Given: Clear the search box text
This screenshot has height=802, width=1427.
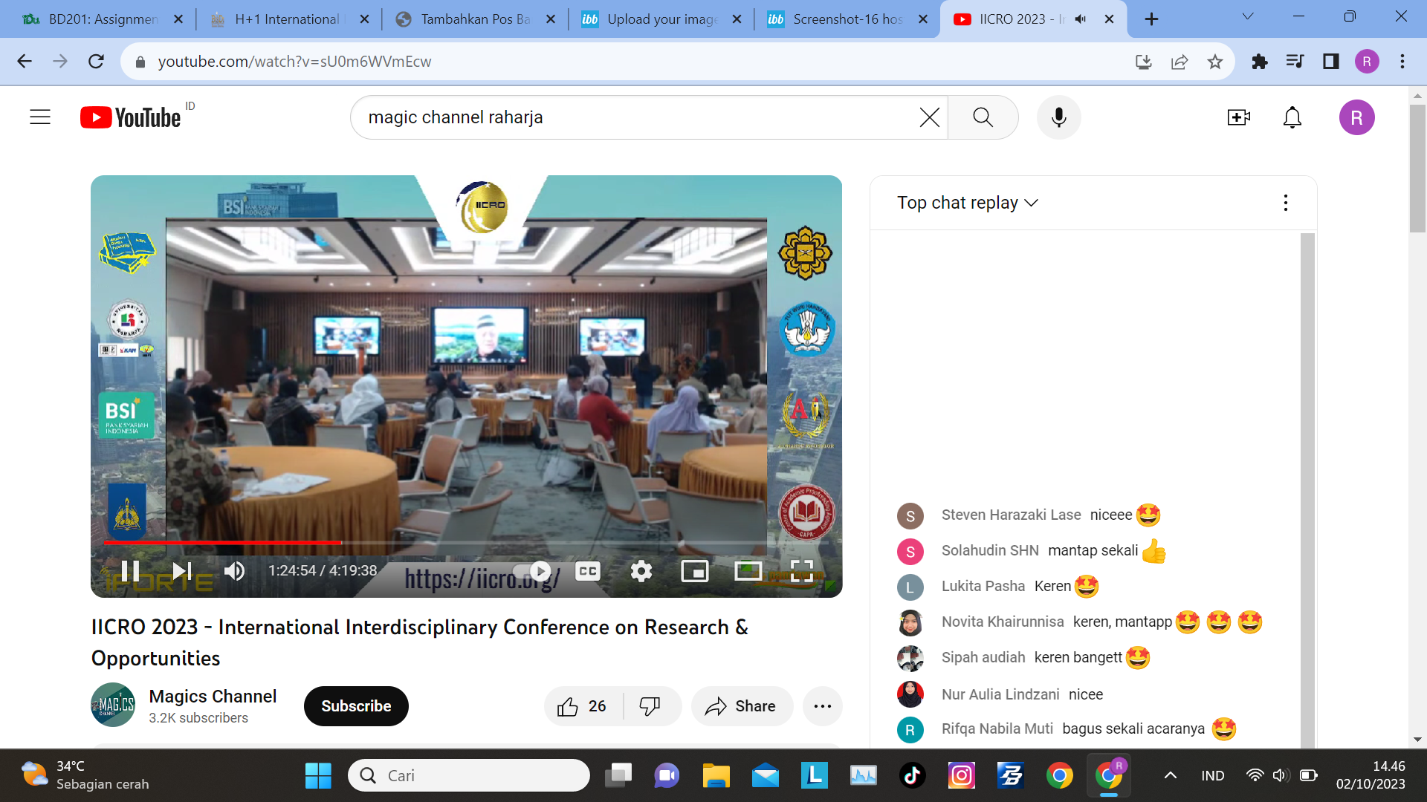Looking at the screenshot, I should pyautogui.click(x=929, y=117).
